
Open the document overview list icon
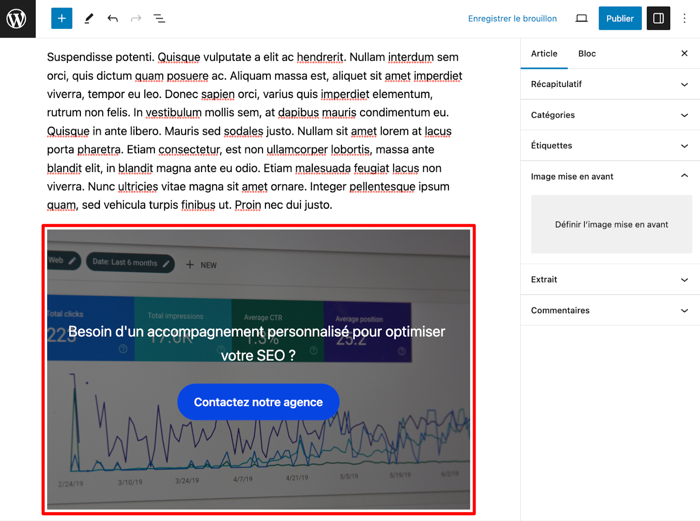159,18
